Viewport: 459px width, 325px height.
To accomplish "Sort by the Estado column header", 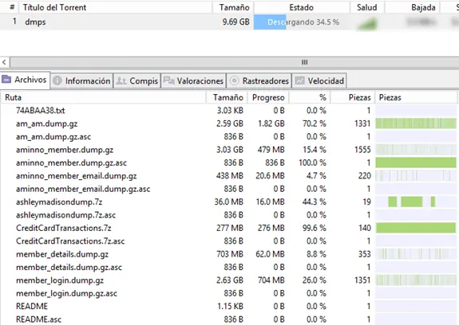I will pos(302,7).
